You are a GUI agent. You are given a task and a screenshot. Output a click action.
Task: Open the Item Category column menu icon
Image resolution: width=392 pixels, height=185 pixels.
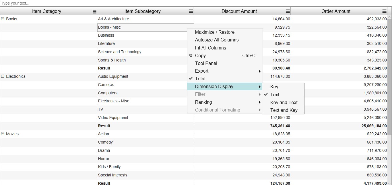(94, 11)
